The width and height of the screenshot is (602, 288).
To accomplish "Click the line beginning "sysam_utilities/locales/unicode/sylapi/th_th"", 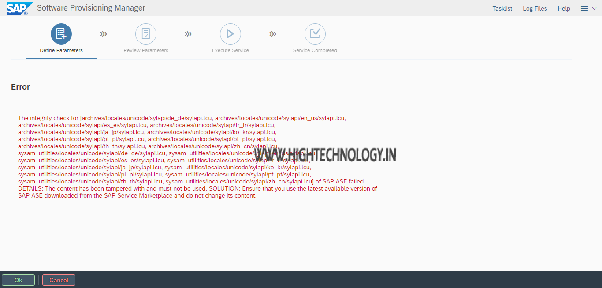I will point(192,181).
